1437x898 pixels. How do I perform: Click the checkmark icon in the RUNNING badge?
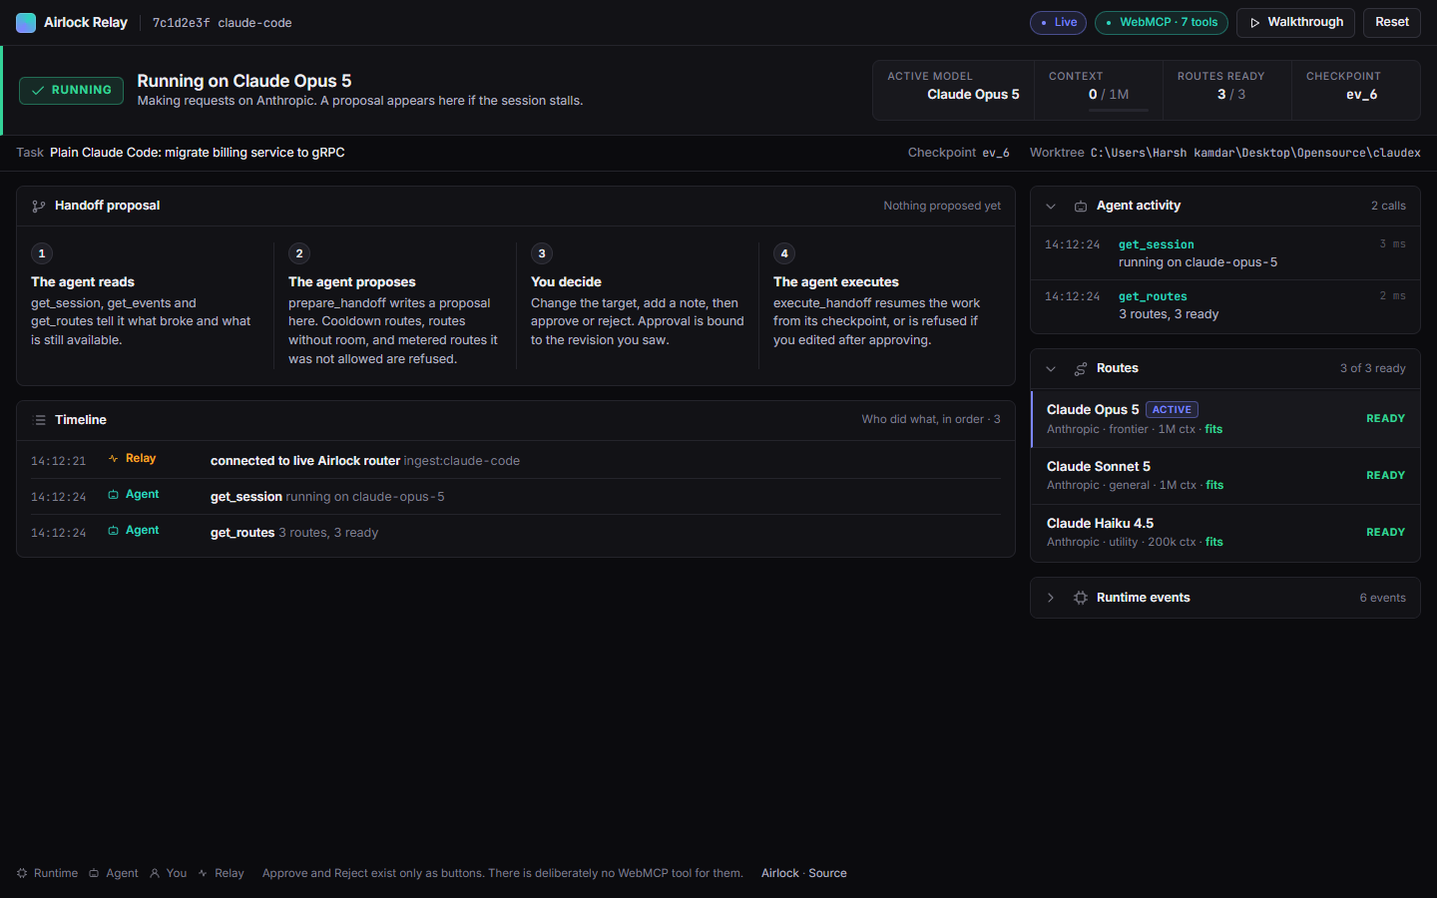click(38, 91)
